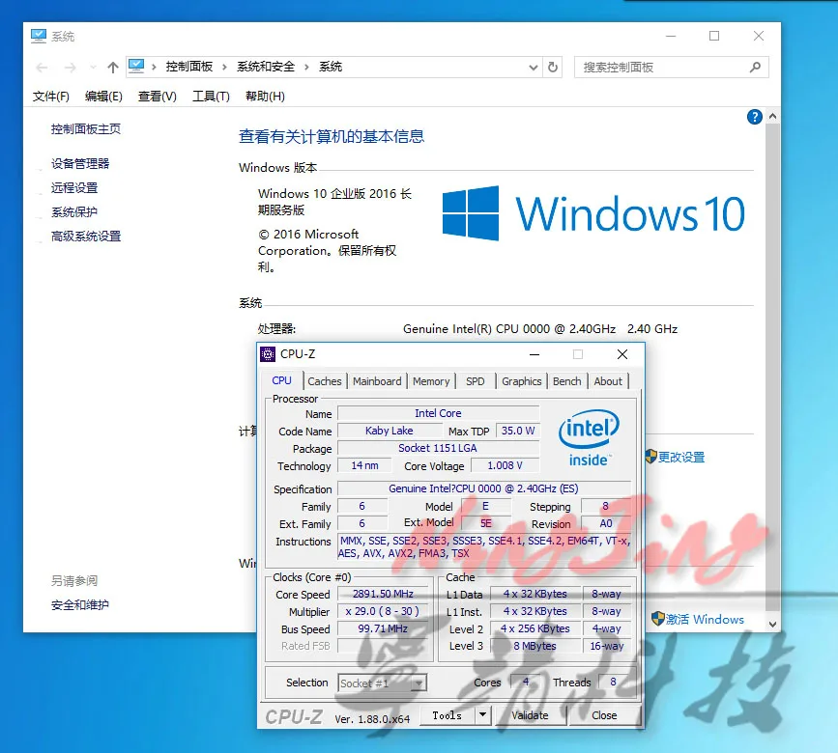Click 控制面板 in the breadcrumb path
838x753 pixels.
(189, 67)
